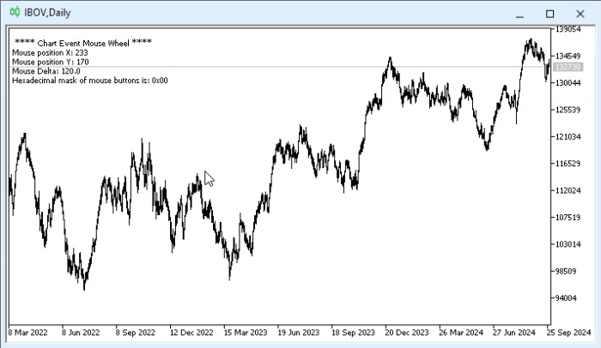Click the 26 Mar 2024 date label
This screenshot has height=348, width=601.
(461, 333)
